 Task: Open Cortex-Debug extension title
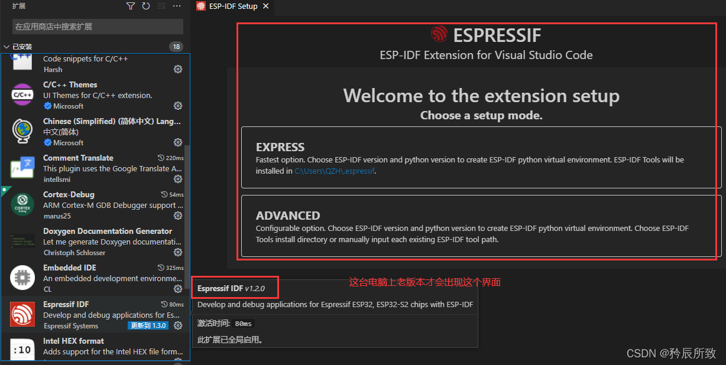pyautogui.click(x=69, y=194)
